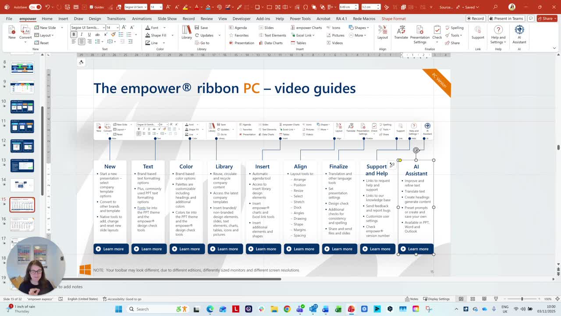Toggle Bold in the empower Text group
This screenshot has width=561, height=316.
click(x=74, y=34)
